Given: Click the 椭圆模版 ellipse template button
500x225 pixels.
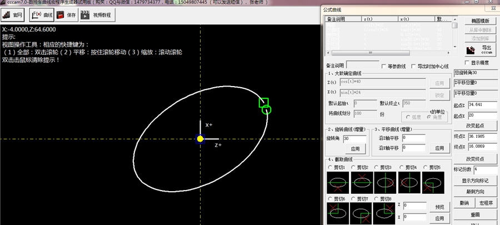Looking at the screenshot, I should coord(480,21).
